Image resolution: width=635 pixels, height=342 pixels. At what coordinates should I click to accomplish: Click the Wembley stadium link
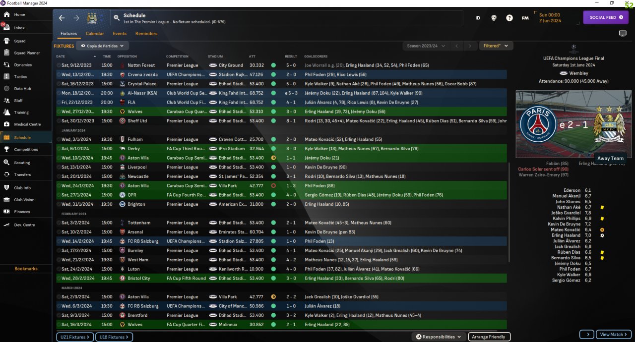(x=579, y=73)
